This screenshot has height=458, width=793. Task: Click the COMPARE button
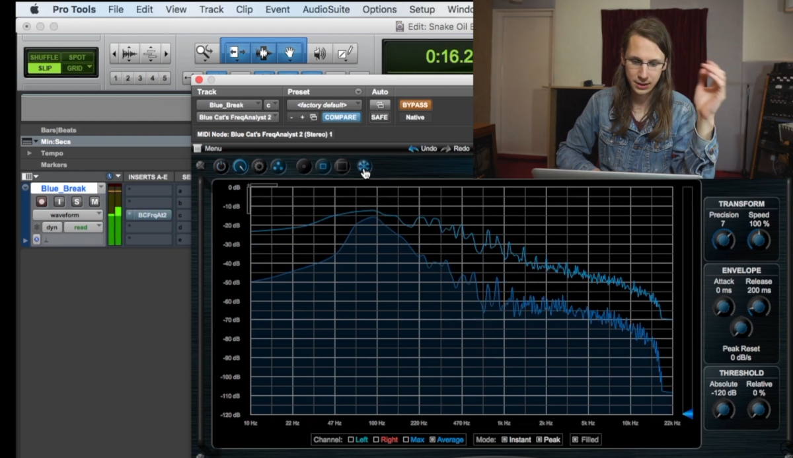340,117
